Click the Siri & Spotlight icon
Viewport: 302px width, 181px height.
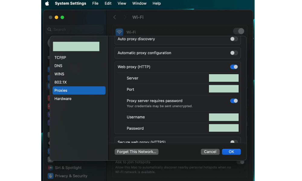click(x=50, y=168)
